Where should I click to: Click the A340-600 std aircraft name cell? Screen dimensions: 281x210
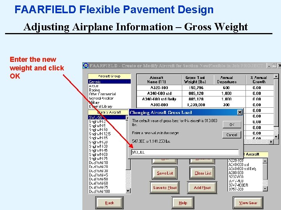tap(159, 93)
